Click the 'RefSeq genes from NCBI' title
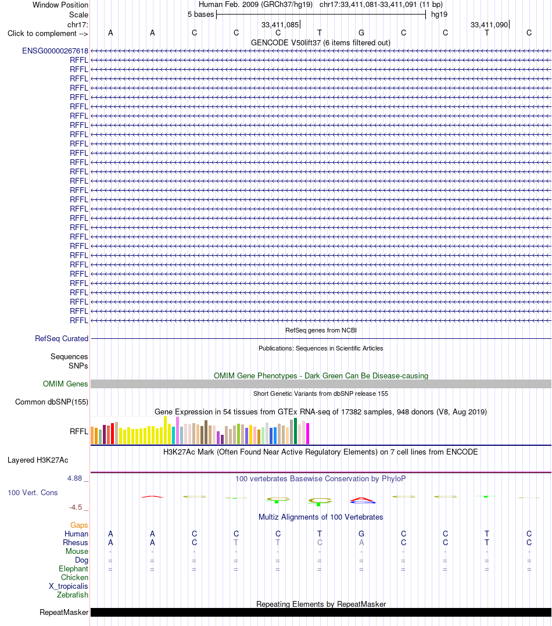 click(321, 330)
